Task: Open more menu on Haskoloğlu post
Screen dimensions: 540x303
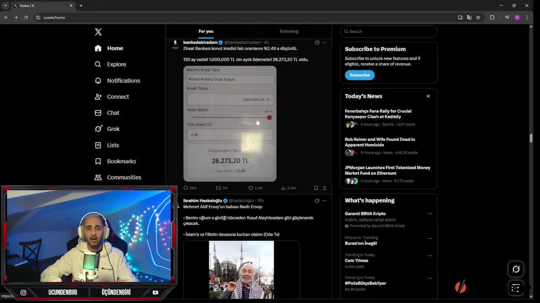Action: [x=324, y=201]
